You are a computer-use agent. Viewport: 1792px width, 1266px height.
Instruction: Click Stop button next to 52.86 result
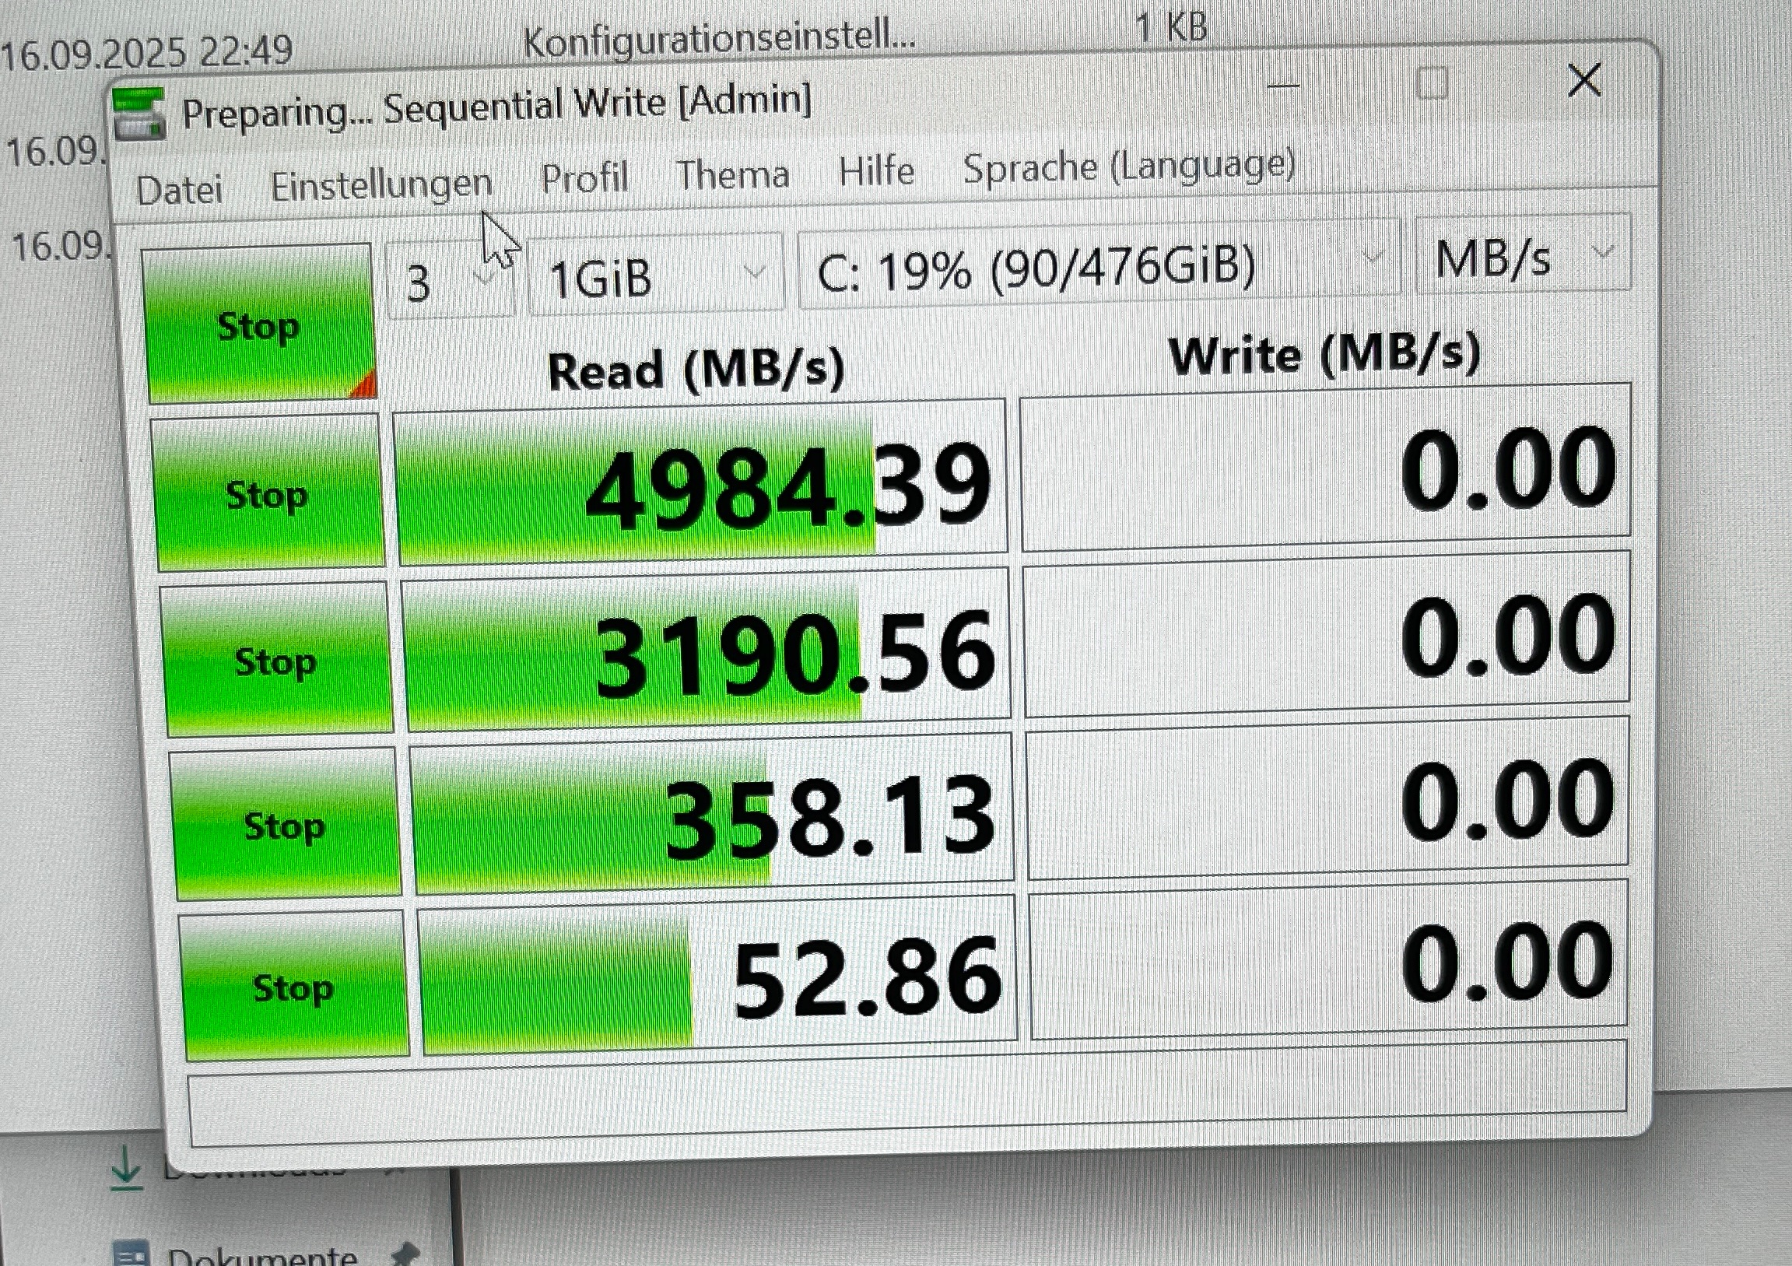click(293, 987)
